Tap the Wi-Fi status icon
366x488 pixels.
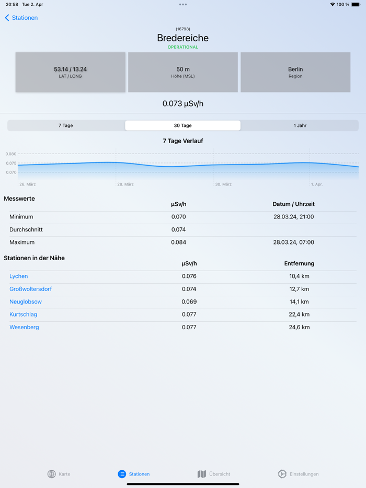[x=333, y=4]
